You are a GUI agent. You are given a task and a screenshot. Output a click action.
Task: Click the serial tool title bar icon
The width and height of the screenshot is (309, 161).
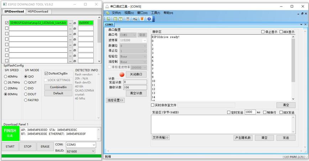[107, 6]
